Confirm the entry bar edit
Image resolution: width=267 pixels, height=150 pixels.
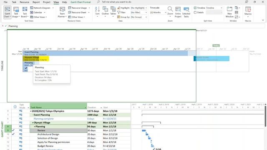click(6, 26)
